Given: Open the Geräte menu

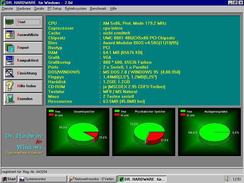Looking at the screenshot, I should (39, 9).
